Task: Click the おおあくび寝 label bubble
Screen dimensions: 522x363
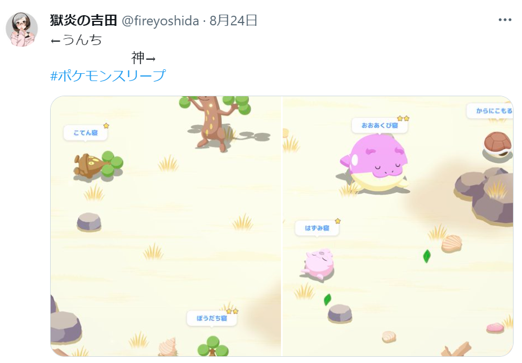Action: pyautogui.click(x=380, y=126)
